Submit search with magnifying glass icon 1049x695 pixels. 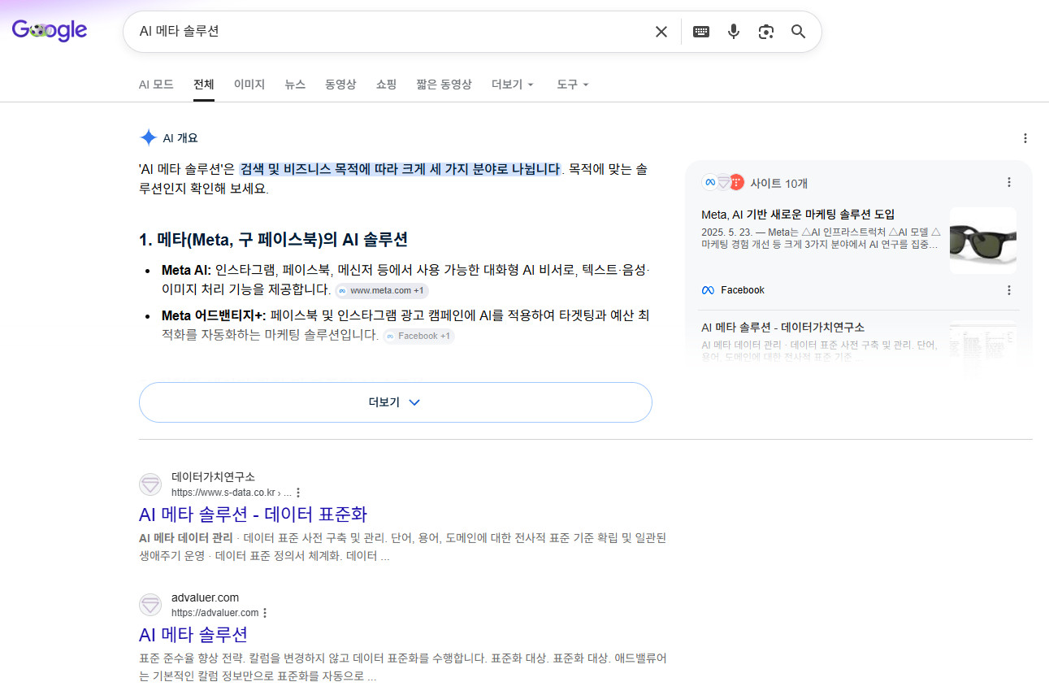click(799, 32)
